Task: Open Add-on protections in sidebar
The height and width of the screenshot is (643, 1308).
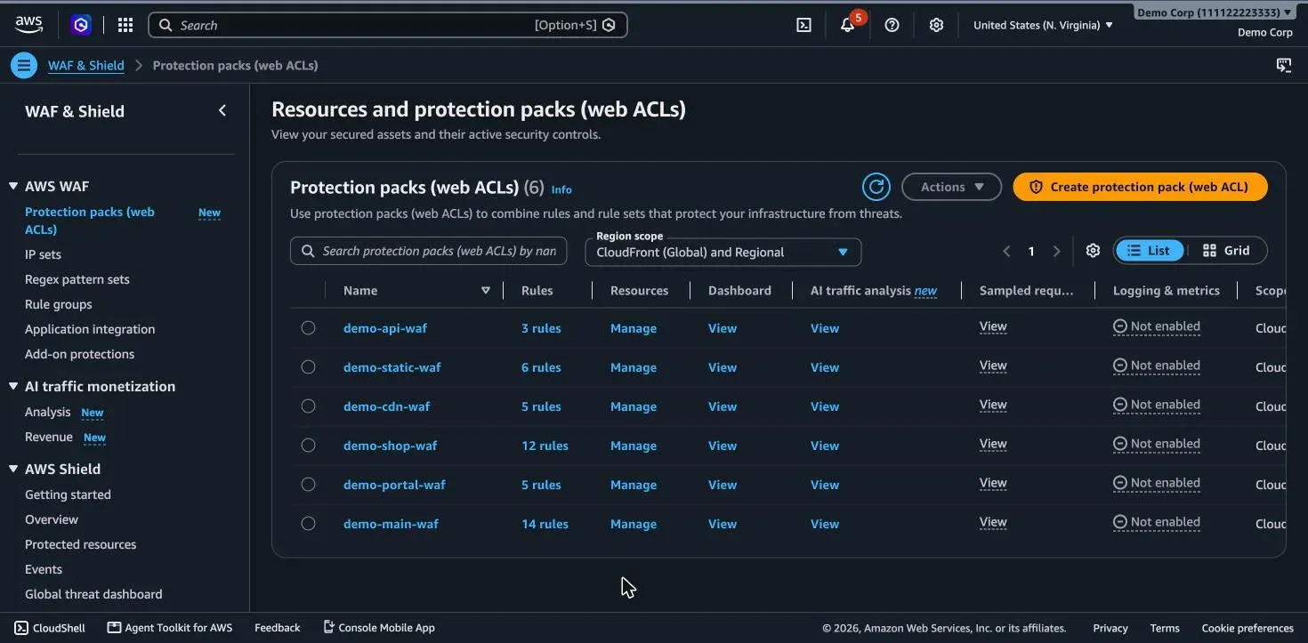Action: [x=80, y=354]
